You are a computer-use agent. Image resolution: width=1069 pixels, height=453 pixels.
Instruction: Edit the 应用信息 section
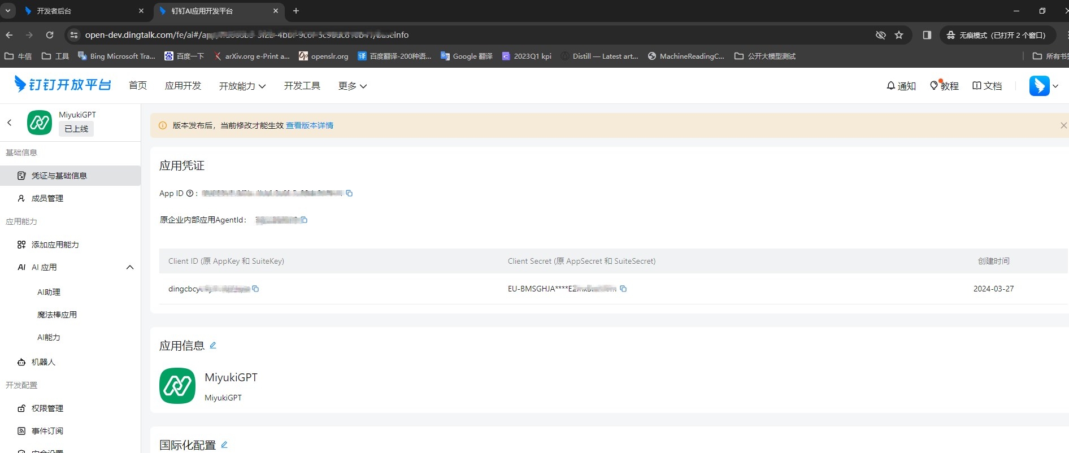coord(213,345)
